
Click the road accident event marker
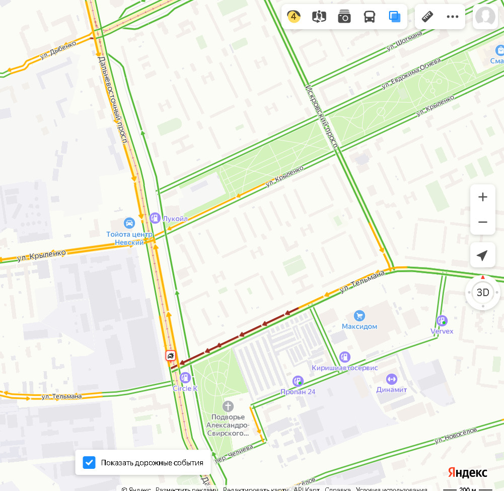170,356
